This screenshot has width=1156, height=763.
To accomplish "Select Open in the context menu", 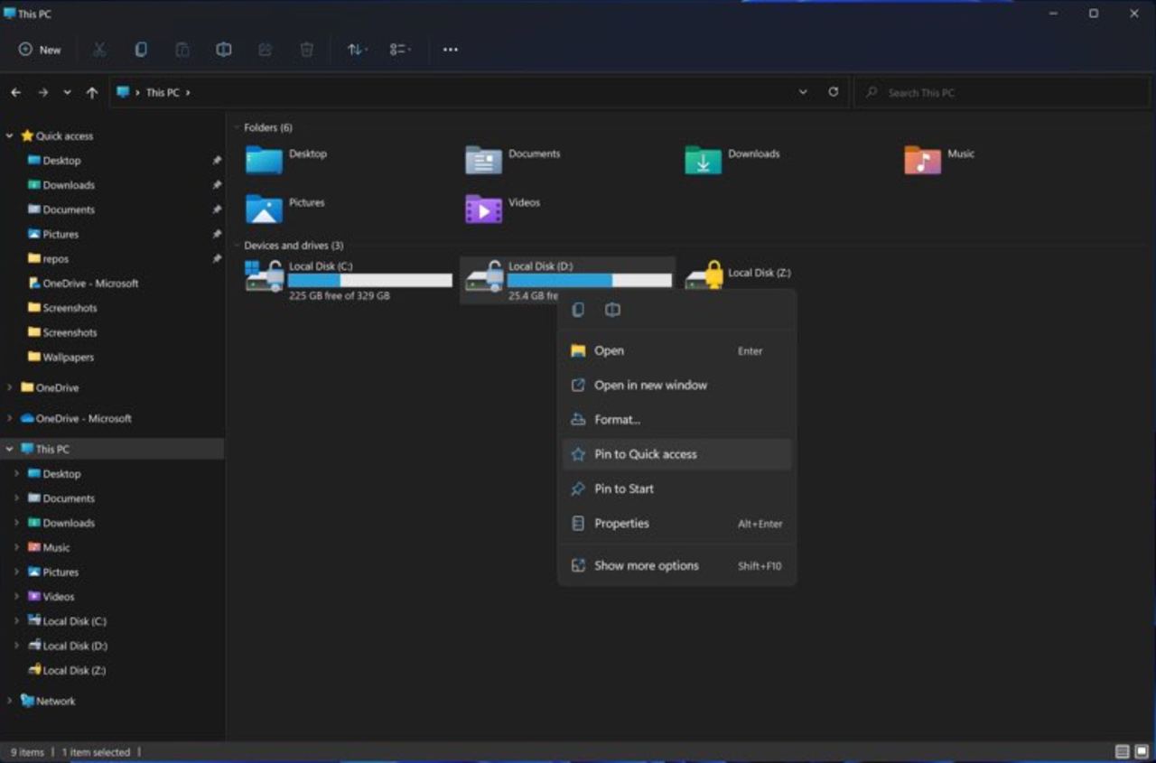I will click(x=676, y=350).
